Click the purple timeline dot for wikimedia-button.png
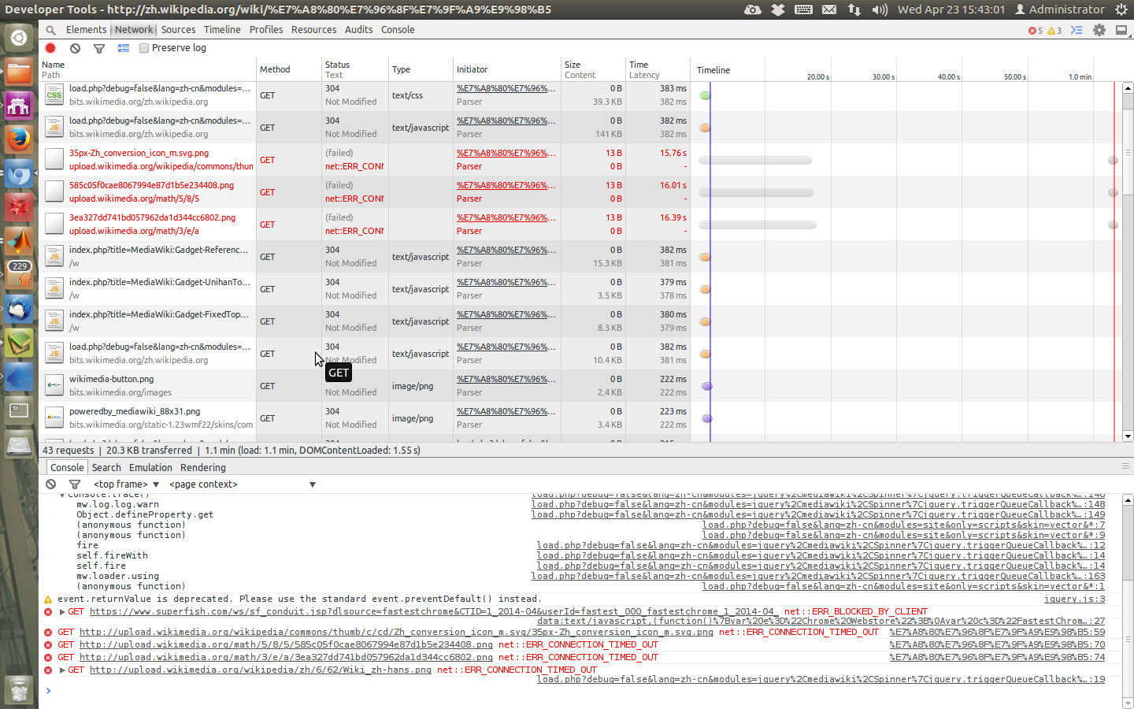This screenshot has height=709, width=1134. tap(707, 386)
